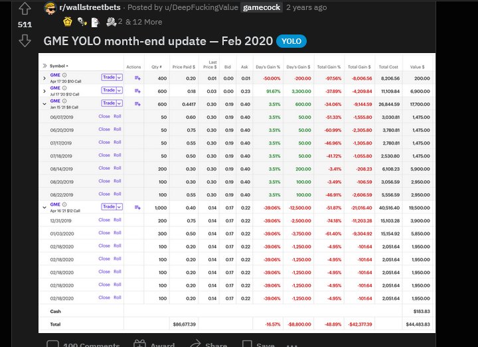Expand the double-chevron beside Symbol header

click(x=45, y=66)
